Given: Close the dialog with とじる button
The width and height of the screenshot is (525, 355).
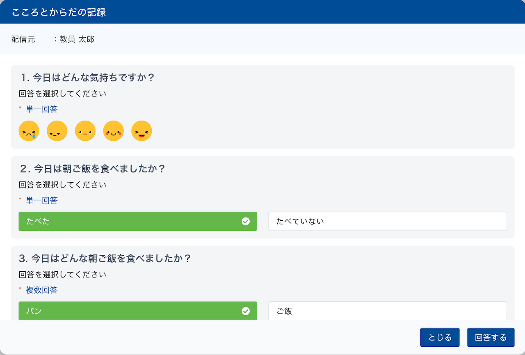Looking at the screenshot, I should click(440, 337).
